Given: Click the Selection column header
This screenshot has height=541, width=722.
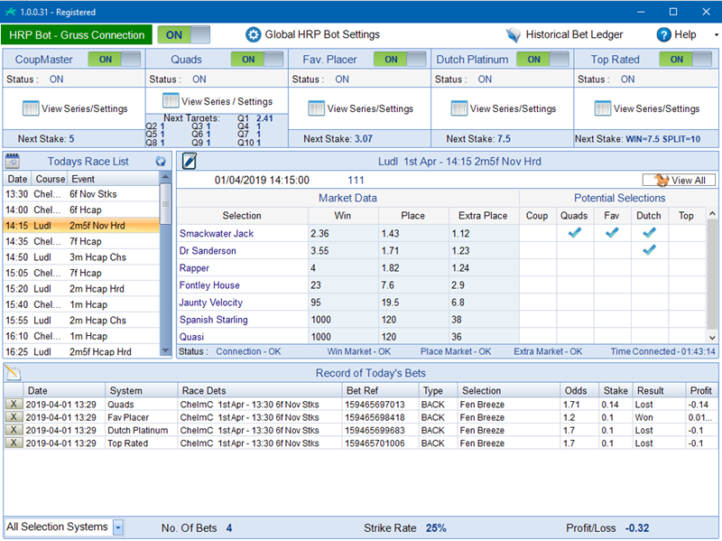Looking at the screenshot, I should point(242,216).
